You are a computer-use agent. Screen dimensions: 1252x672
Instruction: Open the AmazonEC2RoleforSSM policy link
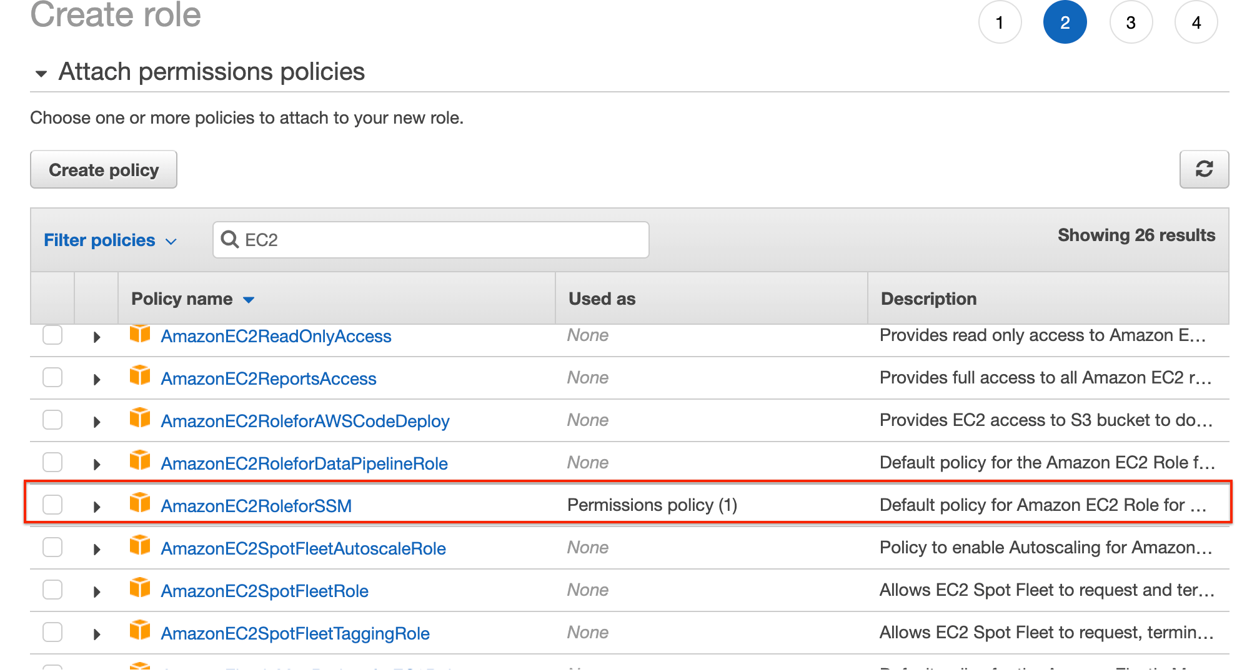tap(256, 506)
